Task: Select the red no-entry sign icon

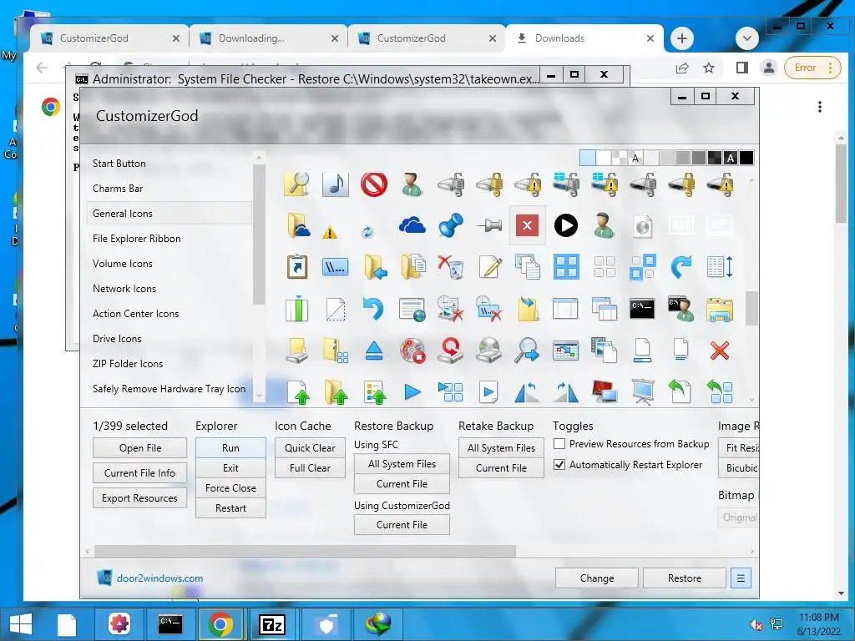Action: [x=373, y=184]
